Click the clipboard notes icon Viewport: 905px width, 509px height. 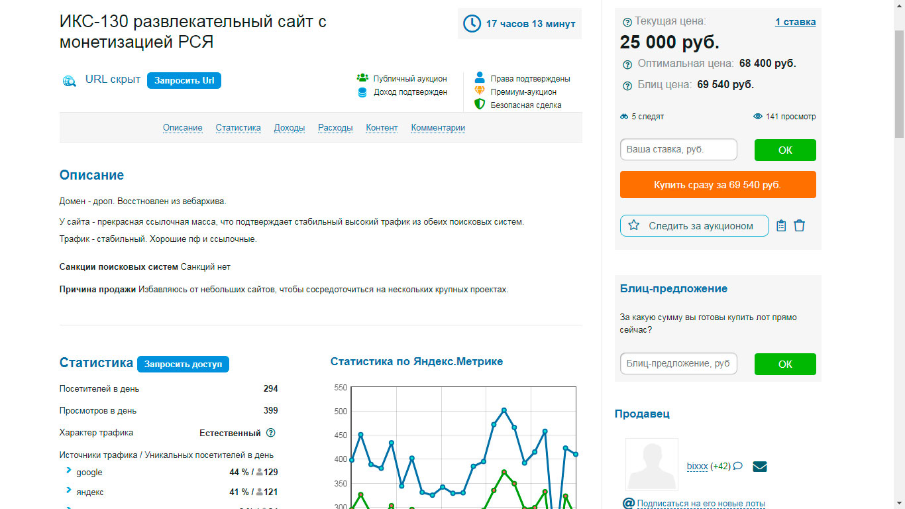781,226
